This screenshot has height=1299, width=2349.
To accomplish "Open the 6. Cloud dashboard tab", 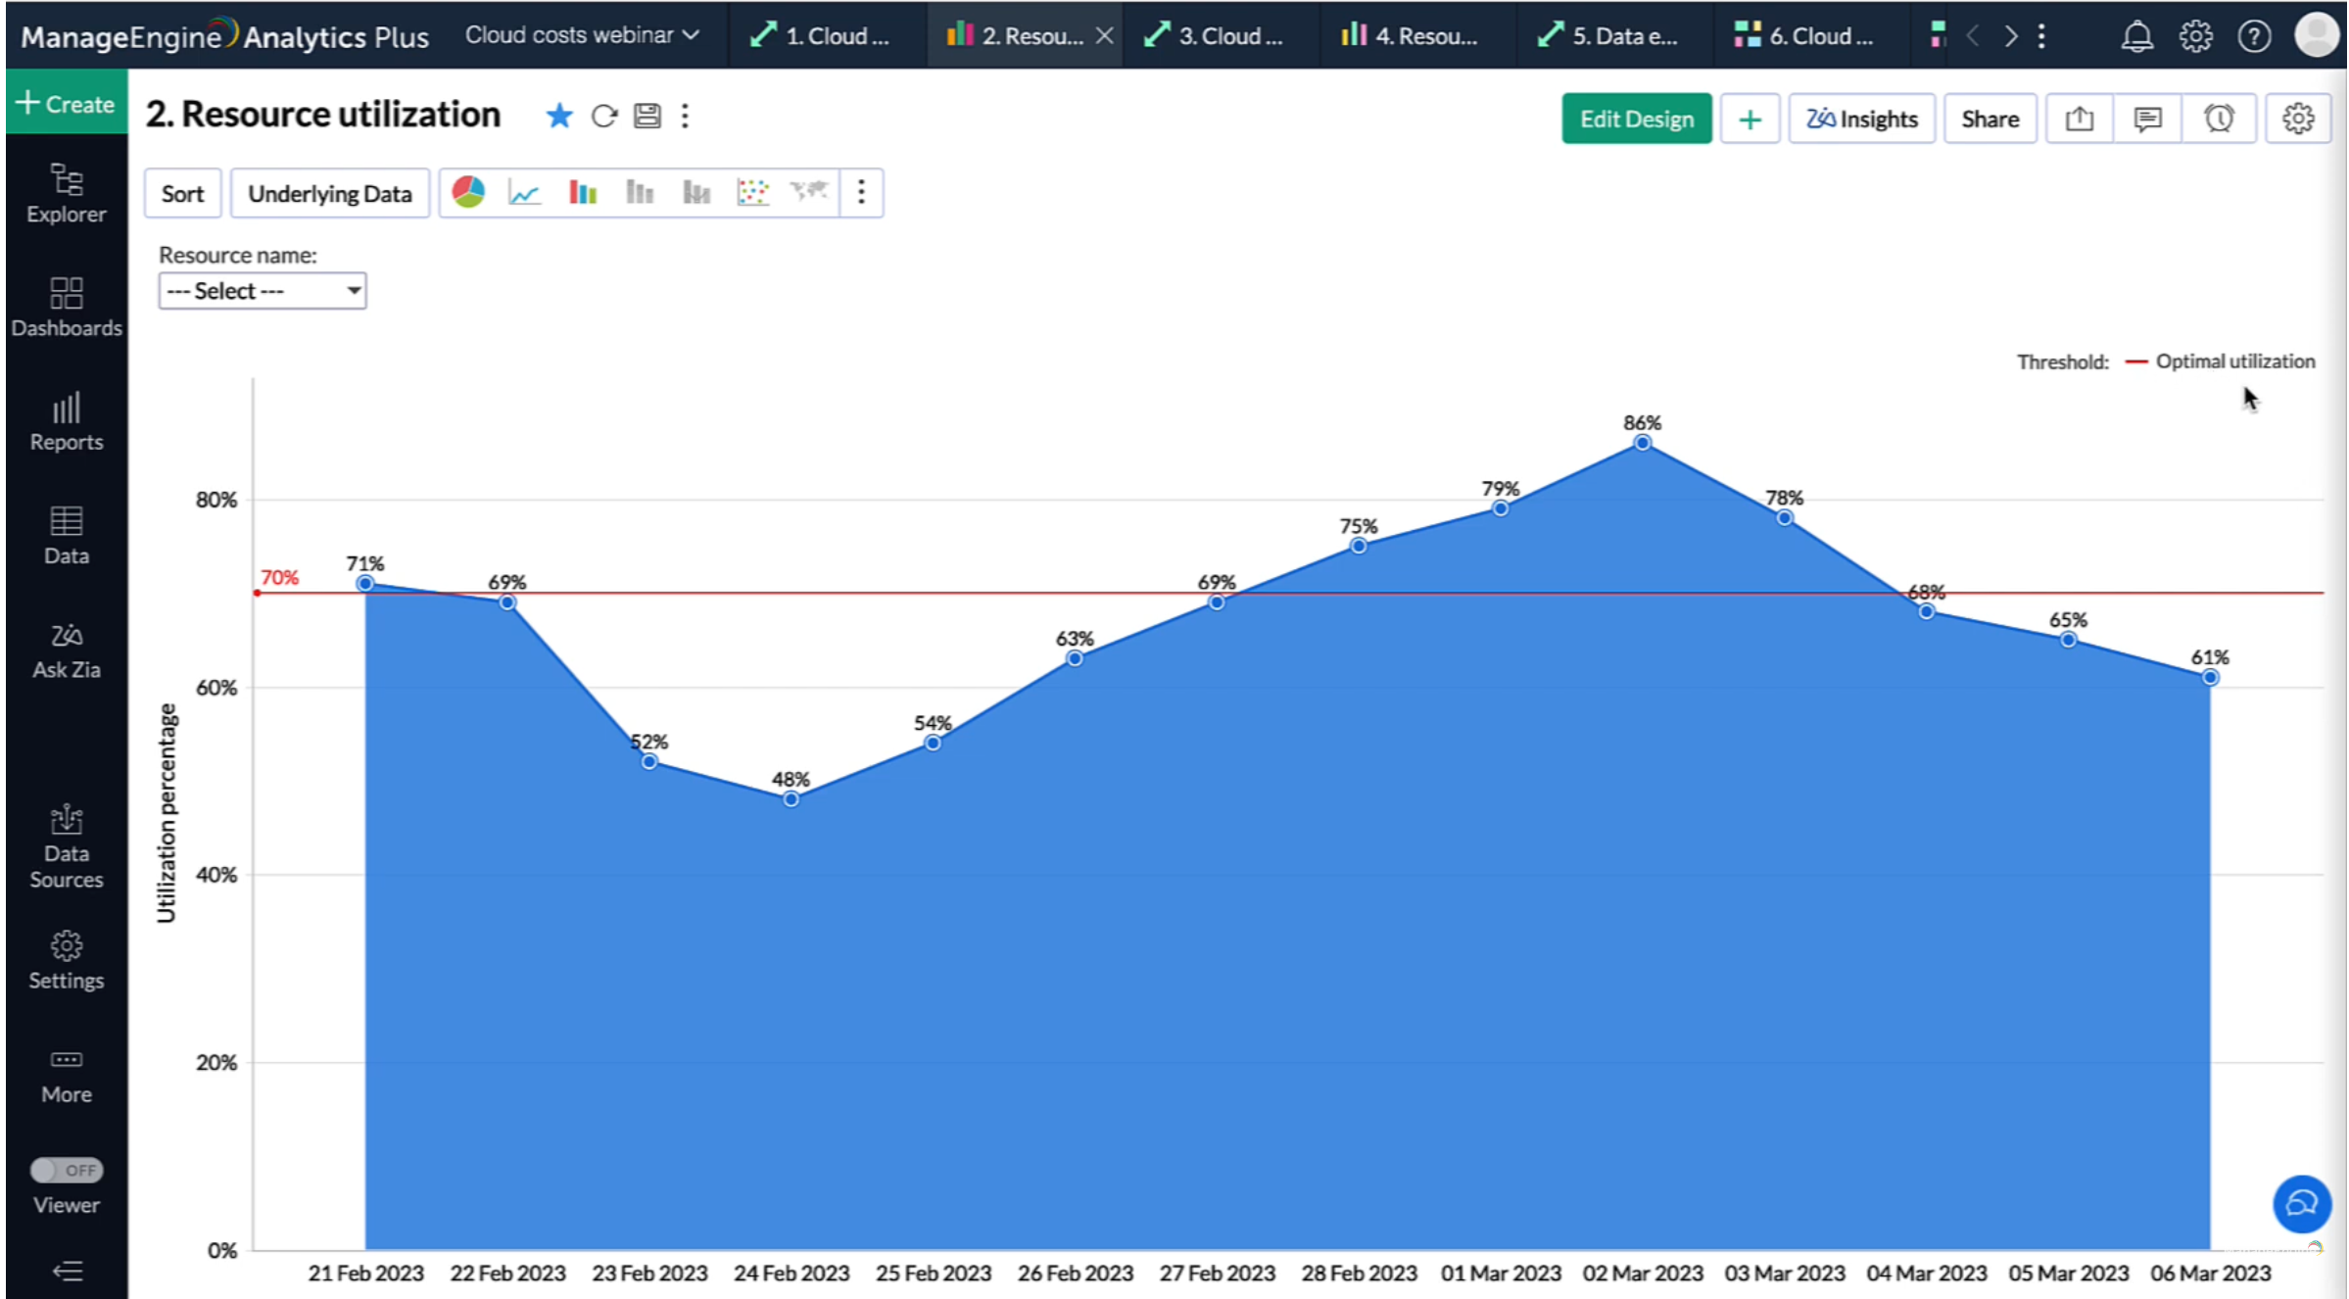I will tap(1803, 36).
